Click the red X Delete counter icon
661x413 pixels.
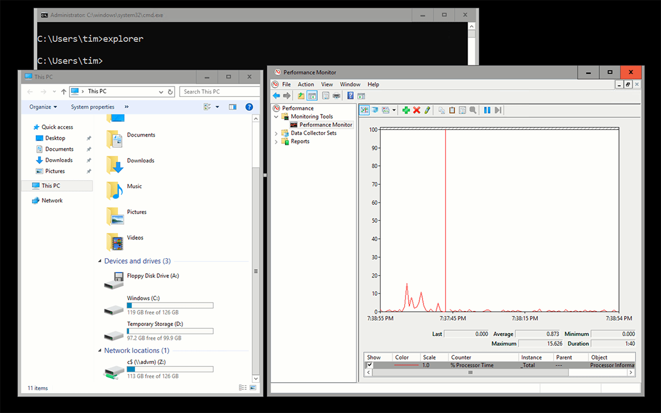click(x=416, y=110)
